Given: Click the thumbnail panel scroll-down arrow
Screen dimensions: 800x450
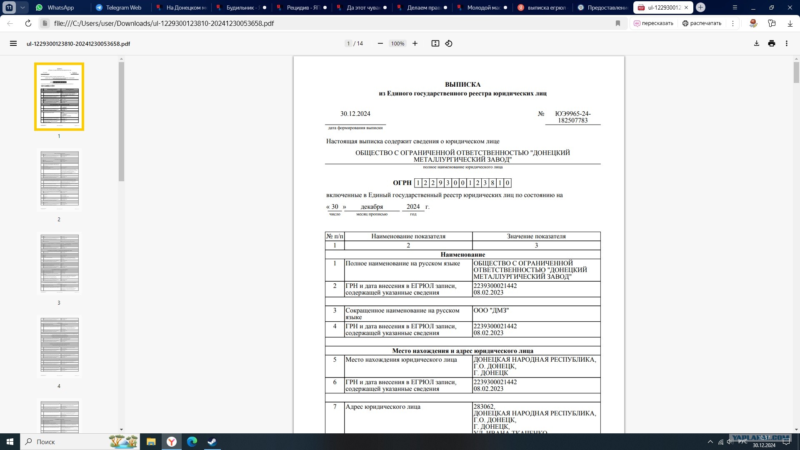Looking at the screenshot, I should coord(121,429).
